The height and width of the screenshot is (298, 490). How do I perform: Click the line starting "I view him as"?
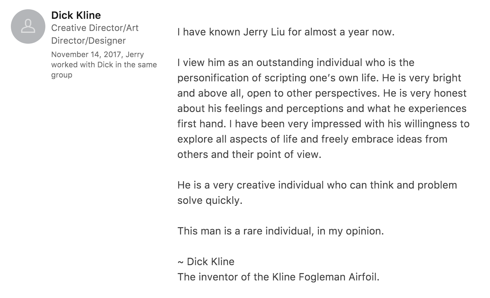[296, 63]
